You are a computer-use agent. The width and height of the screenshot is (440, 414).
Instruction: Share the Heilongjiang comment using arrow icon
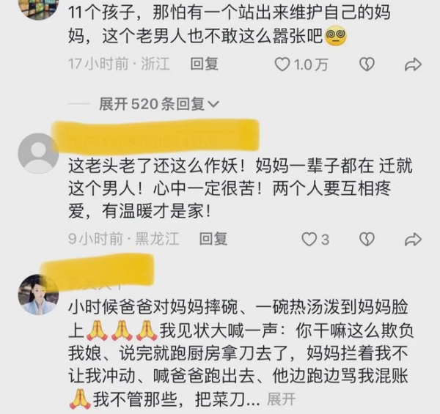pyautogui.click(x=413, y=240)
